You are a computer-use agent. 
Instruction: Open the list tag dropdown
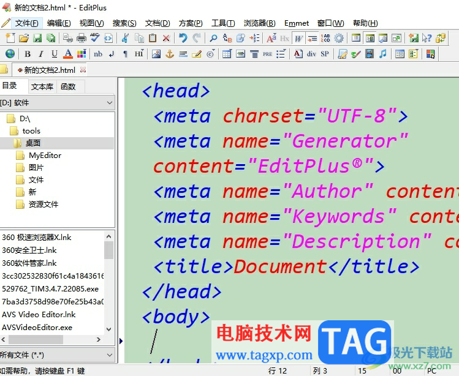click(281, 54)
